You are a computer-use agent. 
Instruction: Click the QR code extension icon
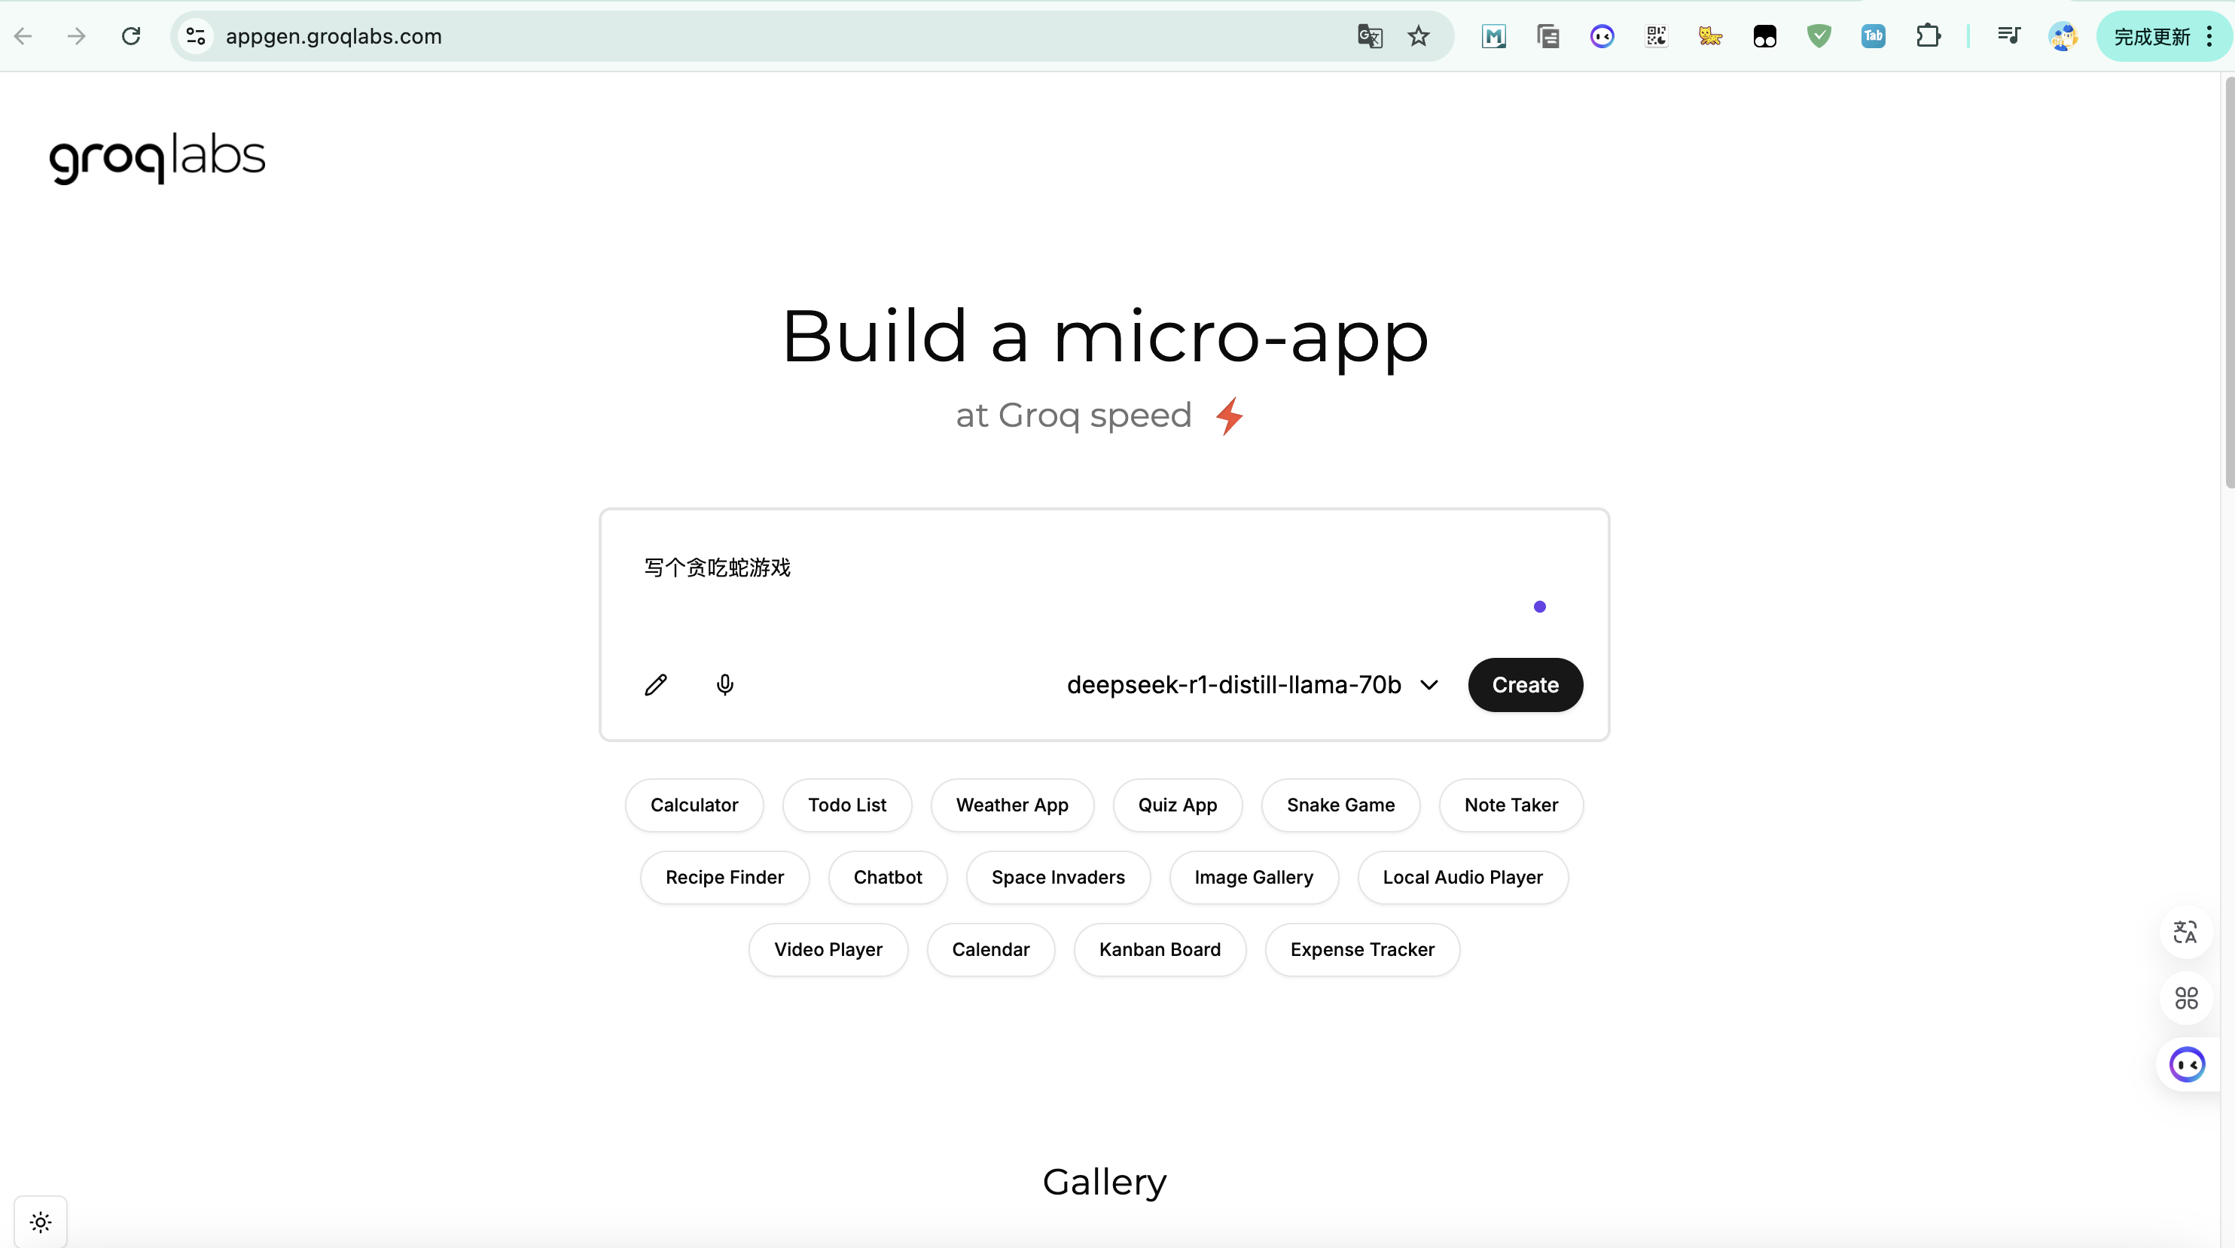click(x=1655, y=36)
